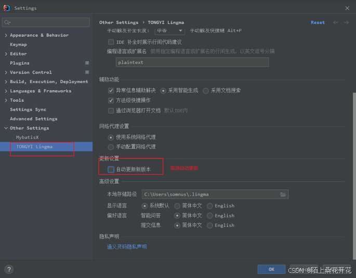The image size is (356, 278).
Task: Enable 通过浏览器打开文档 checkbox
Action: tap(111, 110)
